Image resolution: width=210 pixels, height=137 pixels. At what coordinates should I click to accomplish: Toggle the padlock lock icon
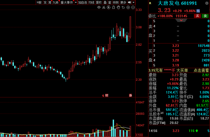click(x=114, y=7)
